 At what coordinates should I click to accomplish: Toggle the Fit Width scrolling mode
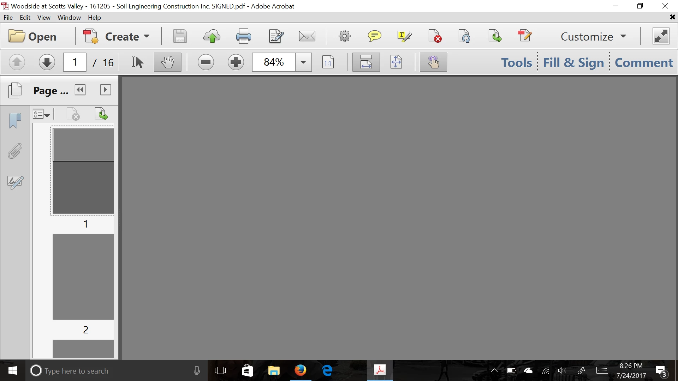(366, 62)
